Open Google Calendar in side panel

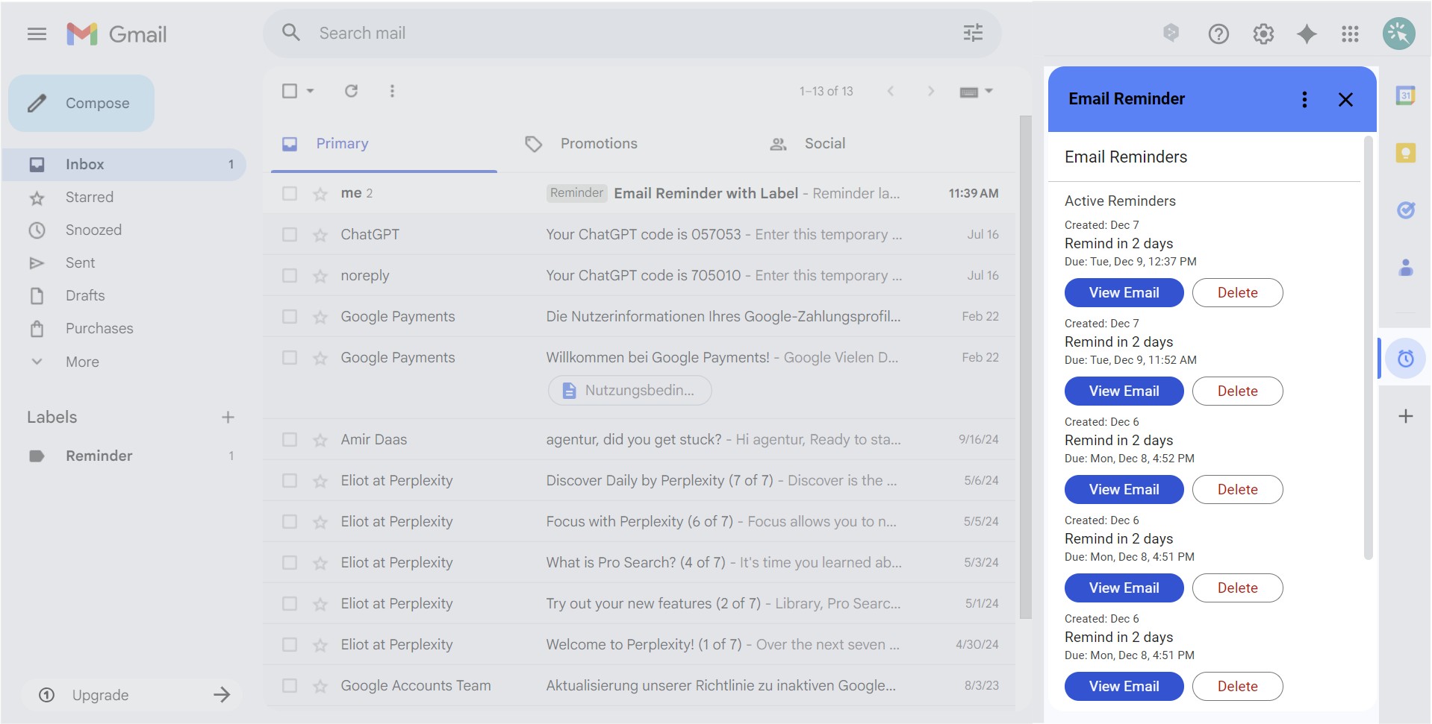coord(1405,95)
